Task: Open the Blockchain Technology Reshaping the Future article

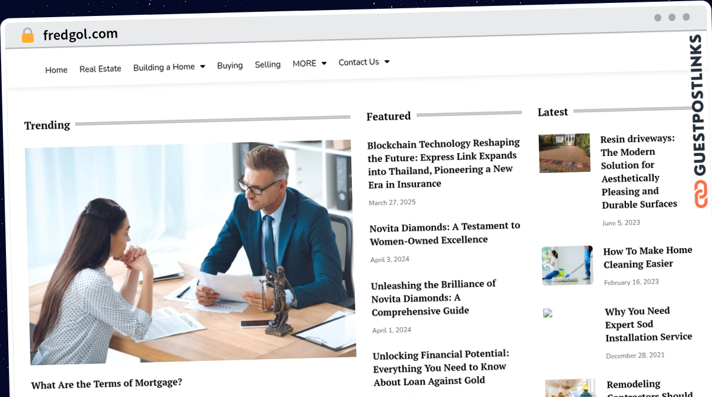Action: [x=444, y=164]
